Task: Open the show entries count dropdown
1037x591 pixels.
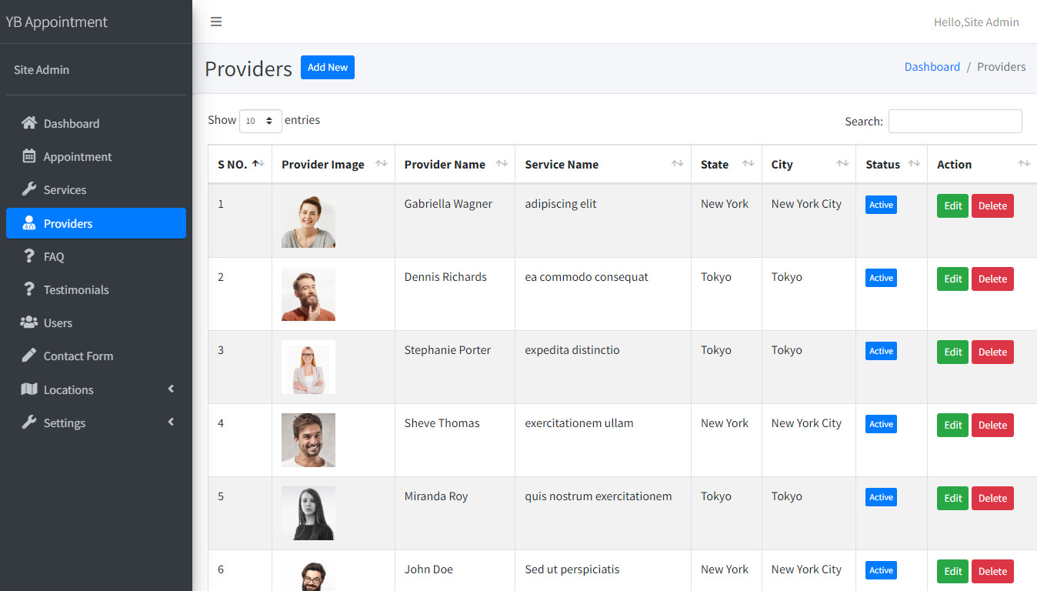Action: (x=260, y=121)
